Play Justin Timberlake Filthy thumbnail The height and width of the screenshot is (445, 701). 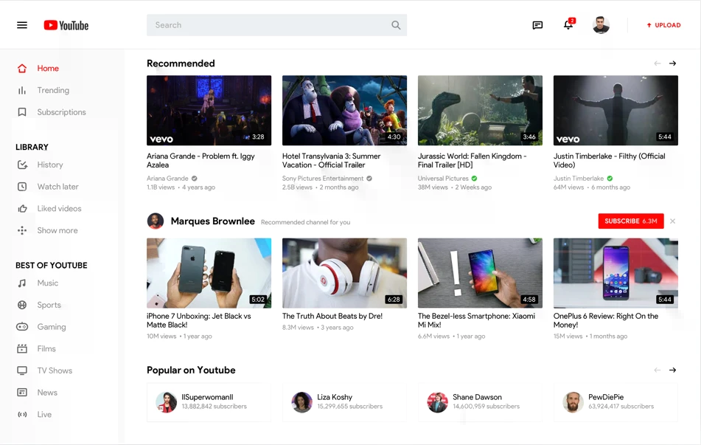point(615,110)
